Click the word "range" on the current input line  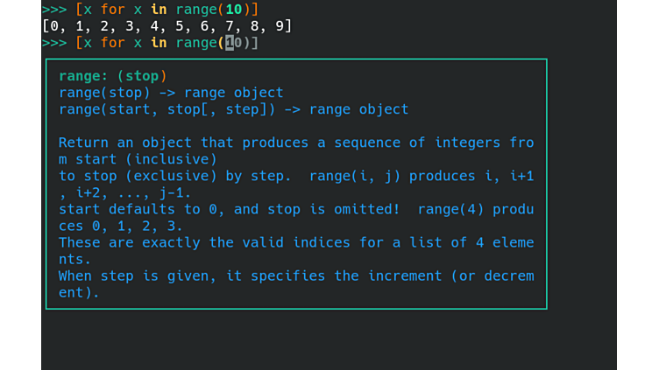[196, 43]
